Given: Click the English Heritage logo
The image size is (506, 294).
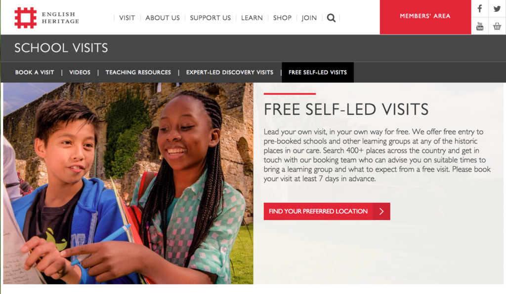Looking at the screenshot, I should pos(47,18).
